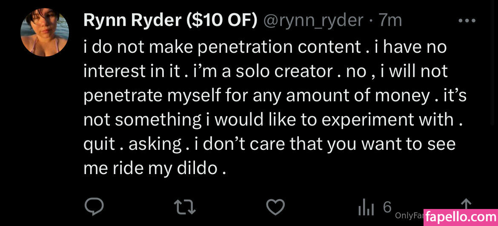Click the reply speech bubble icon

click(94, 207)
